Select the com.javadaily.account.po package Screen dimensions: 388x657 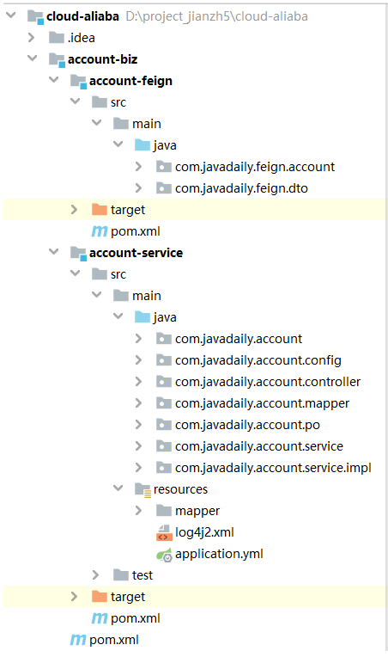pyautogui.click(x=247, y=425)
